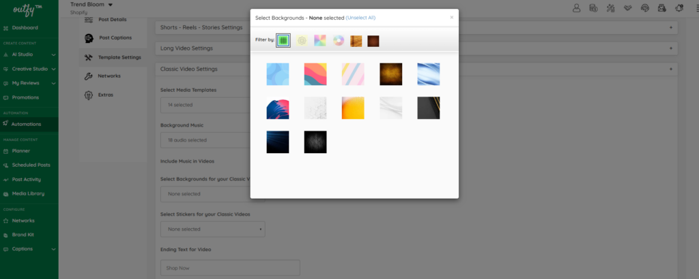Screen dimensions: 699x279
Task: Expand Classic Video Settings section
Action: (416, 69)
